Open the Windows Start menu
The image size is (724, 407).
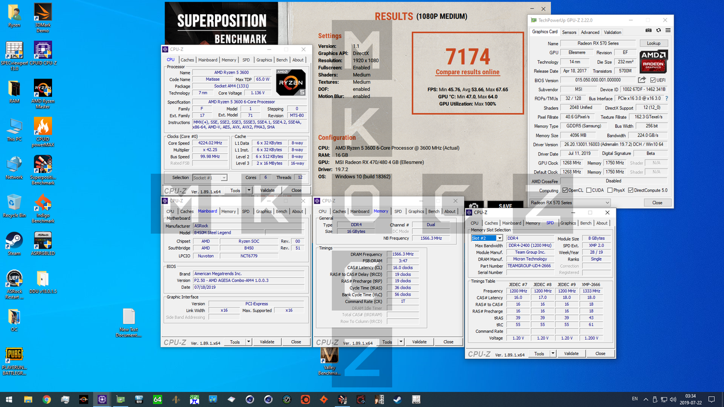(x=9, y=399)
